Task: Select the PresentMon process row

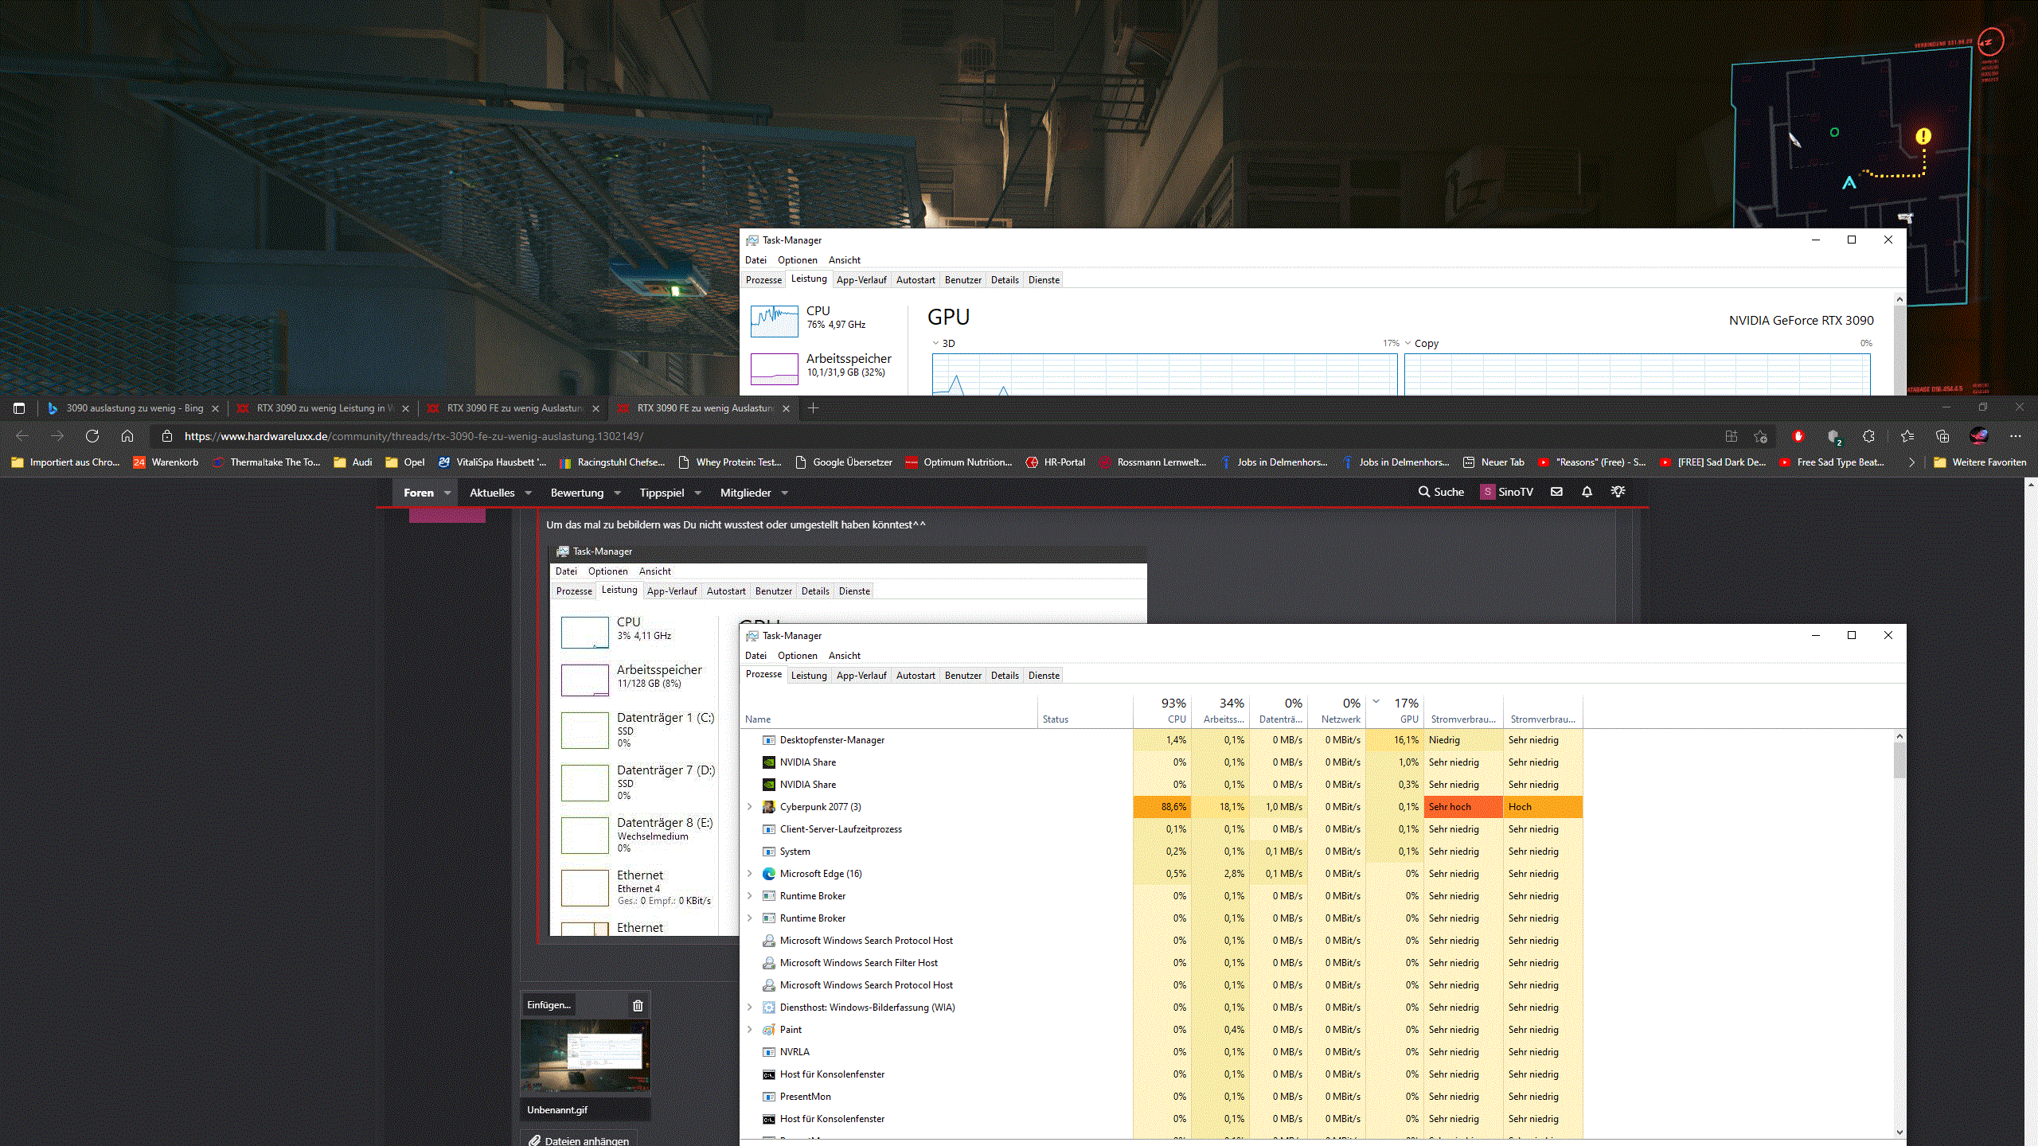Action: point(1161,1097)
